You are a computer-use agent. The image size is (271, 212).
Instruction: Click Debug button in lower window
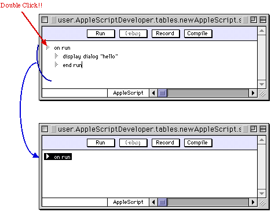coord(133,143)
